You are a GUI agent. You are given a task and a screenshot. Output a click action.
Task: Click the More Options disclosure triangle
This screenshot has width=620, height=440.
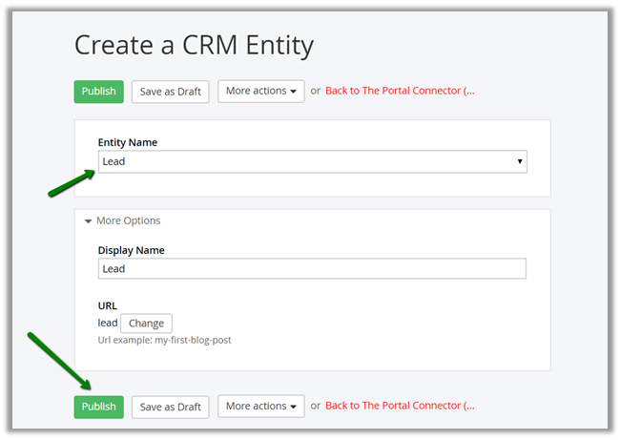tap(89, 221)
